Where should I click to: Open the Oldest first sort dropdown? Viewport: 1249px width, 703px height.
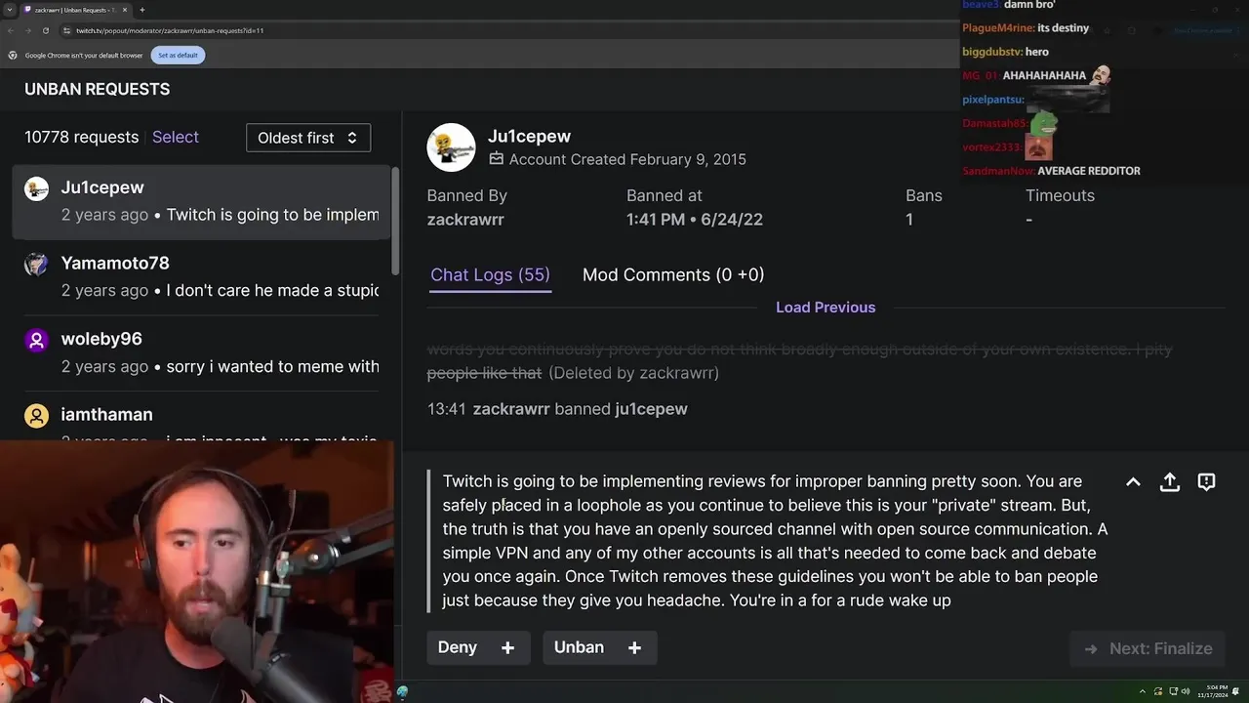(x=308, y=138)
